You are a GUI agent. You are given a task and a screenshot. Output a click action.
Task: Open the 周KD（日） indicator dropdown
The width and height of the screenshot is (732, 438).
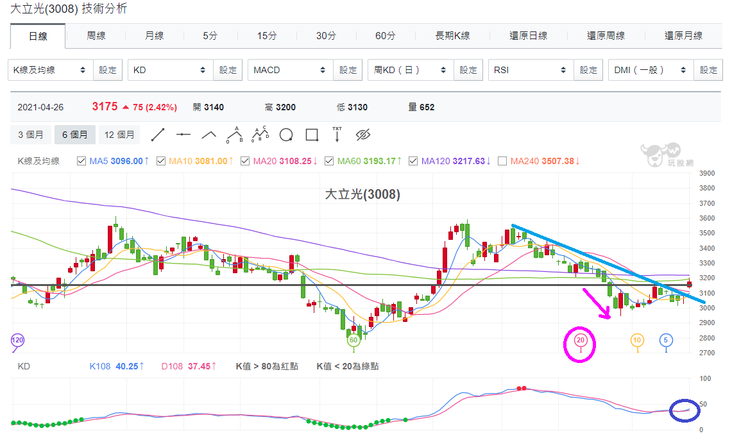(x=411, y=70)
